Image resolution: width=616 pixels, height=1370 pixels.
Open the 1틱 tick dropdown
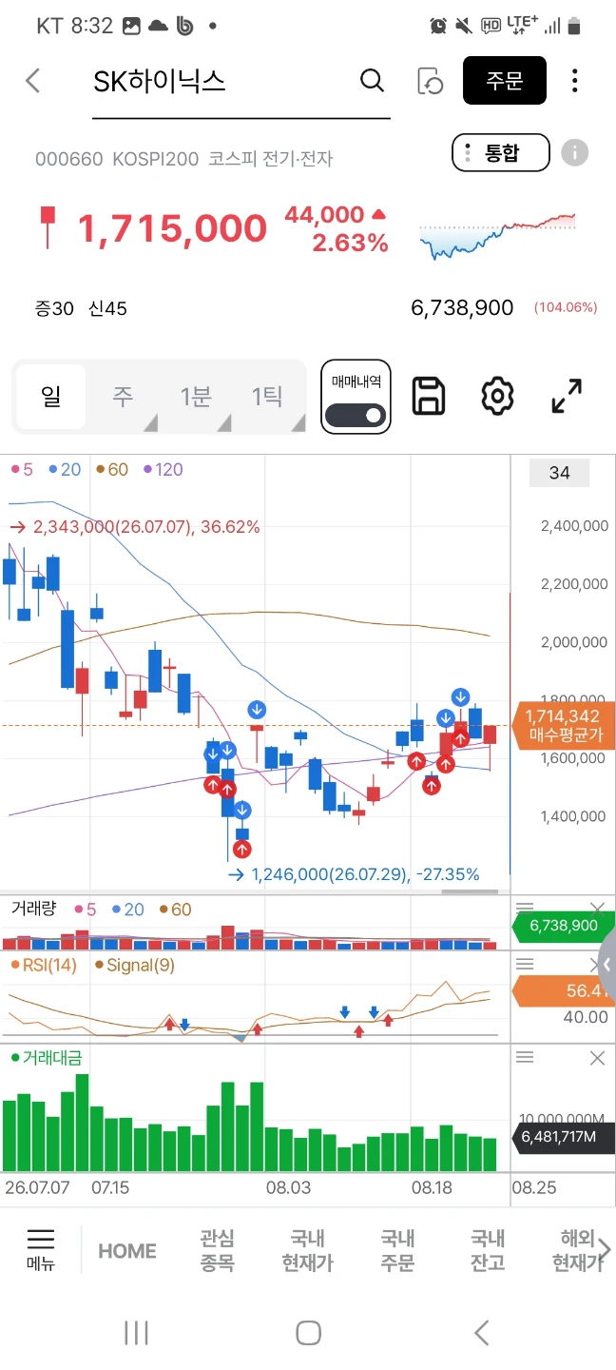click(268, 397)
